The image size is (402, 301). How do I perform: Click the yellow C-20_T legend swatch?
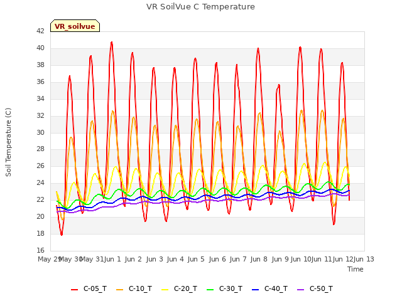[165, 290]
